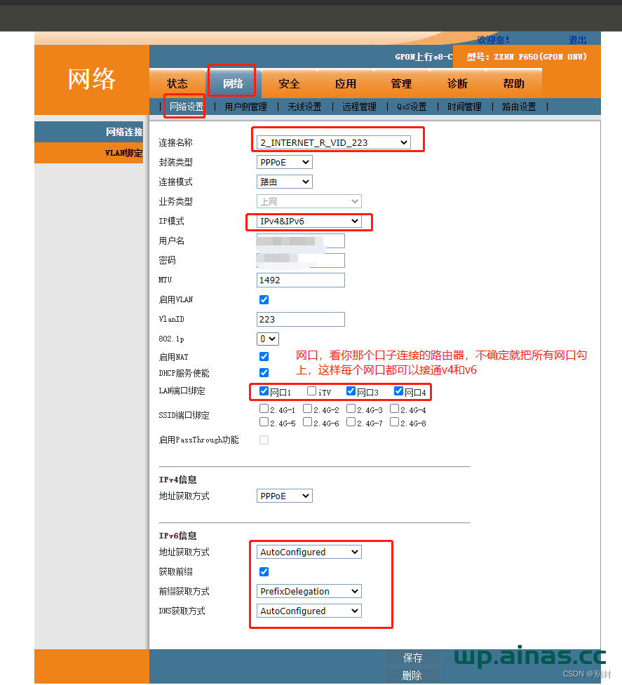The width and height of the screenshot is (622, 685).
Task: Open the IP模式 dropdown
Action: pos(309,221)
